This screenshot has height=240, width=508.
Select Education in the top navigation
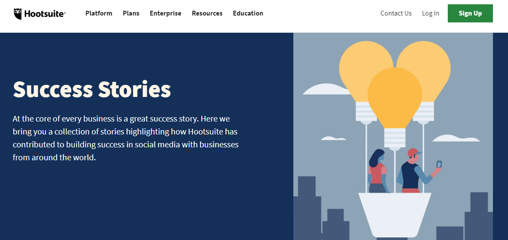pyautogui.click(x=248, y=13)
